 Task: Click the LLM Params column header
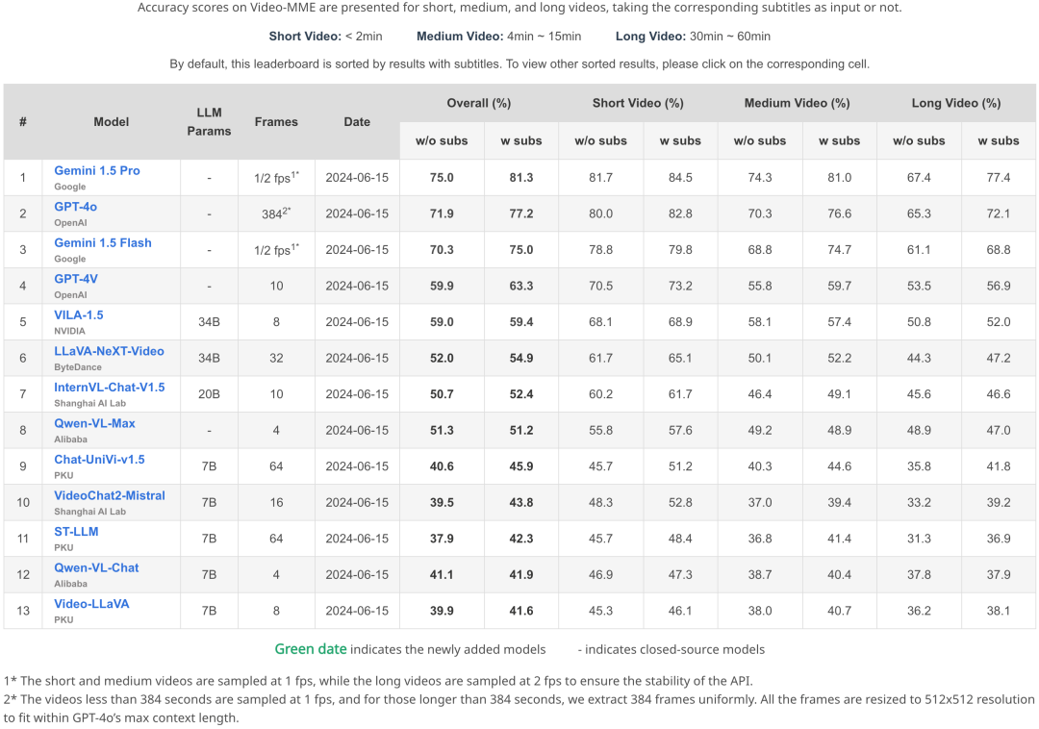tap(209, 122)
